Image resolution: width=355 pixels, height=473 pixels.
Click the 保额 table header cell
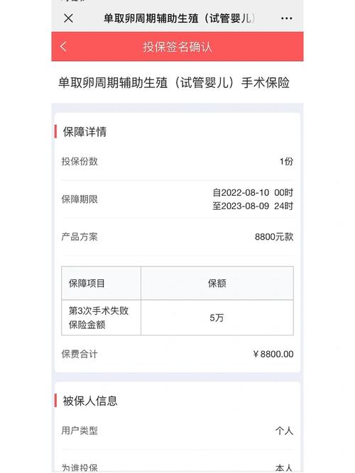pos(217,283)
